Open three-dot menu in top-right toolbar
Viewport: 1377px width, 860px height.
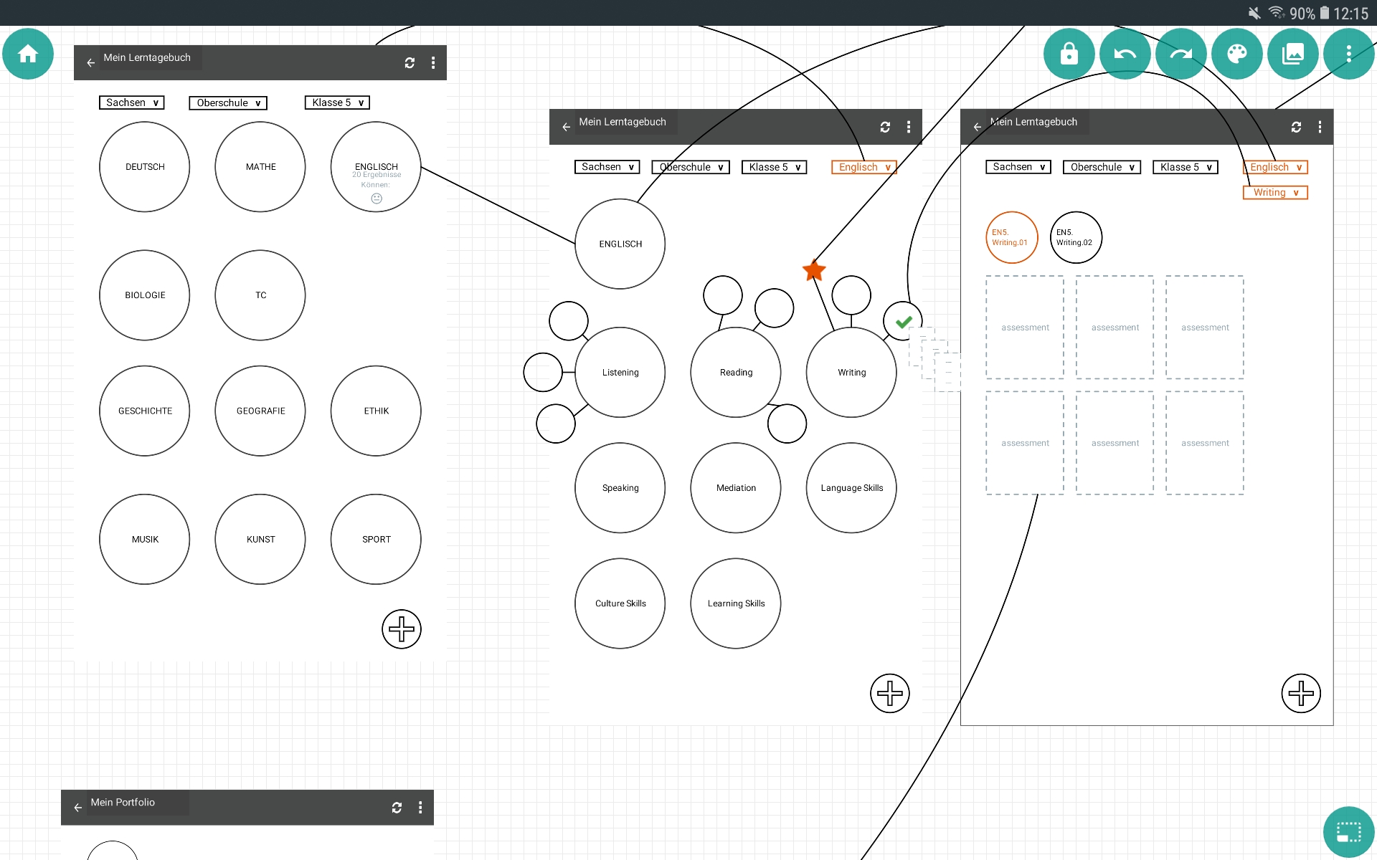click(x=1348, y=54)
